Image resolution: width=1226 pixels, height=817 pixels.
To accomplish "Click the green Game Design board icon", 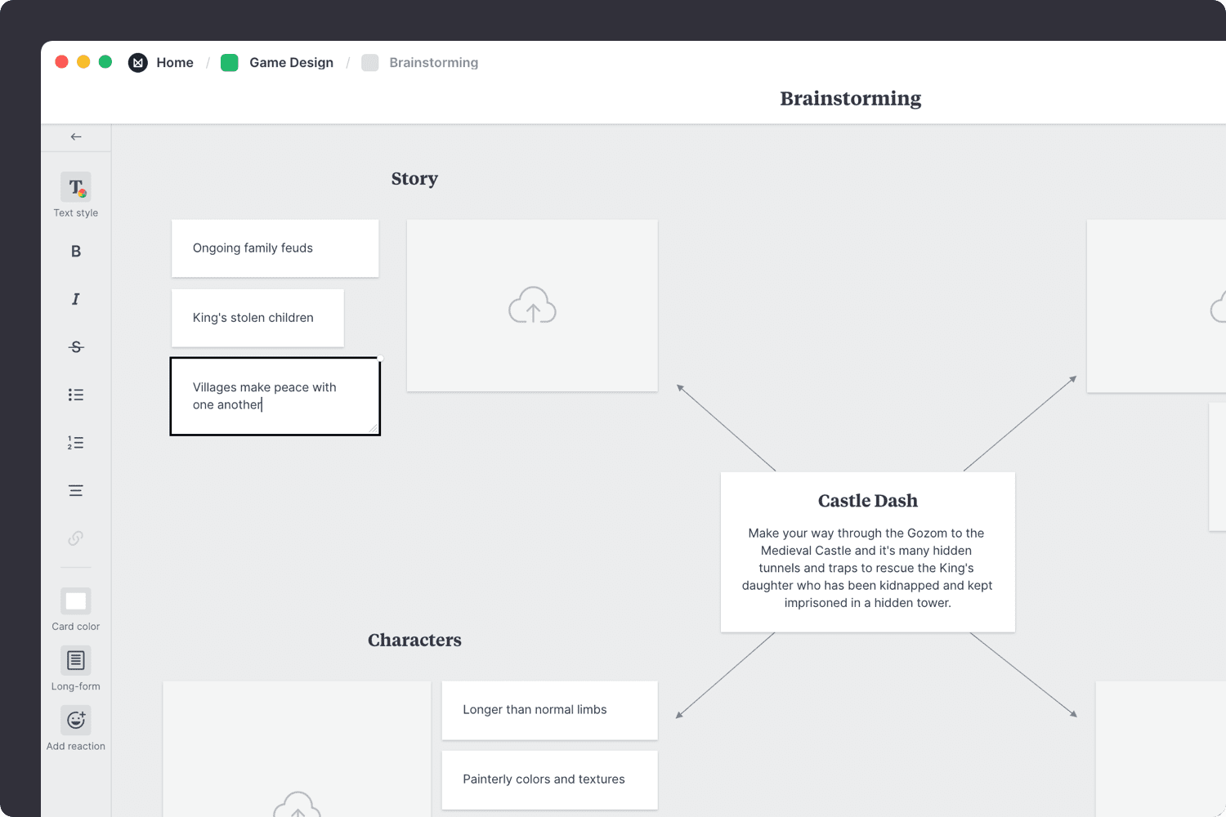I will coord(230,62).
